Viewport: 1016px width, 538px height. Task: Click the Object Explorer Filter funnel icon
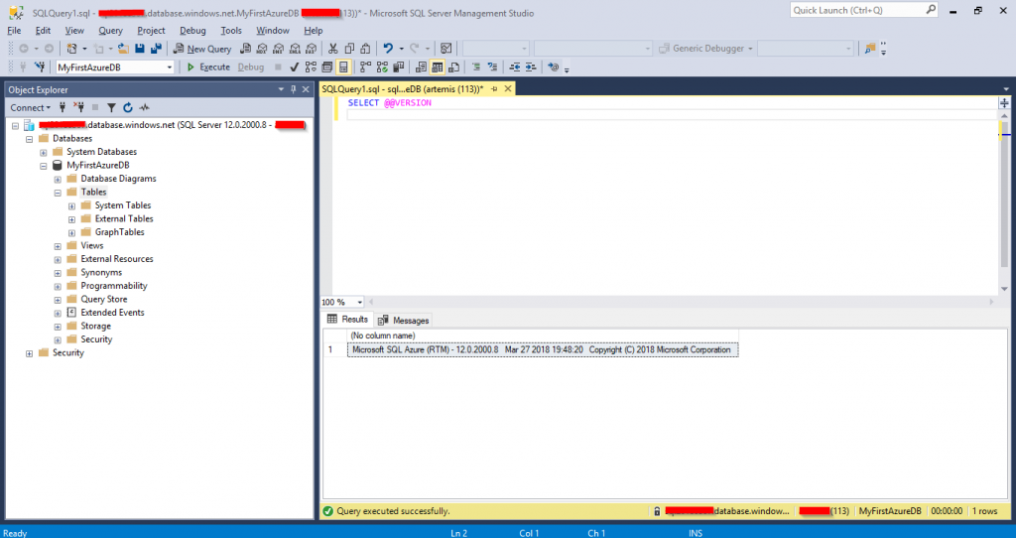point(111,107)
